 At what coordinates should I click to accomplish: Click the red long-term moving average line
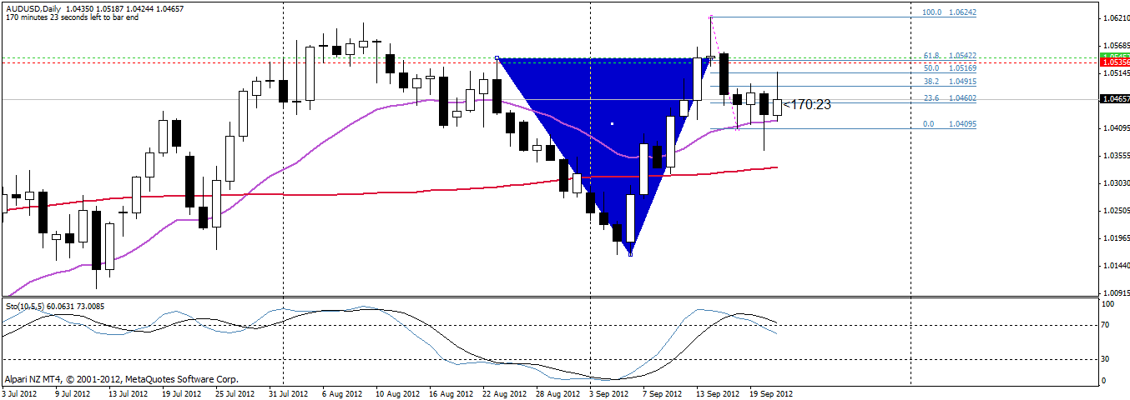click(334, 193)
